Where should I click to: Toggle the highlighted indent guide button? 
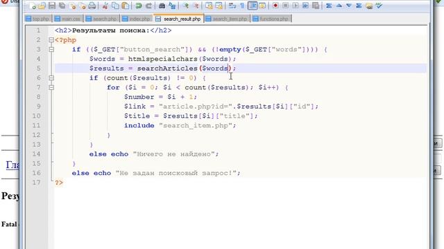pyautogui.click(x=253, y=6)
